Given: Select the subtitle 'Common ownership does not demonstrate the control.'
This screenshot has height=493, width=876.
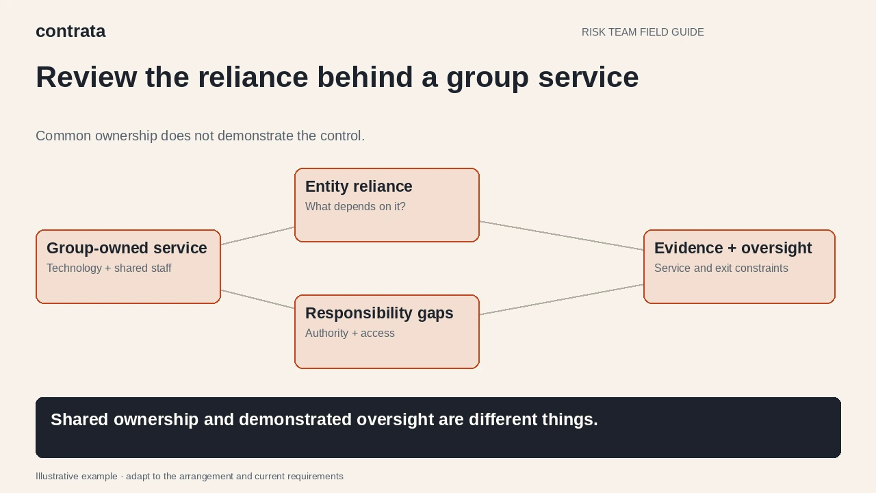Looking at the screenshot, I should coord(200,136).
